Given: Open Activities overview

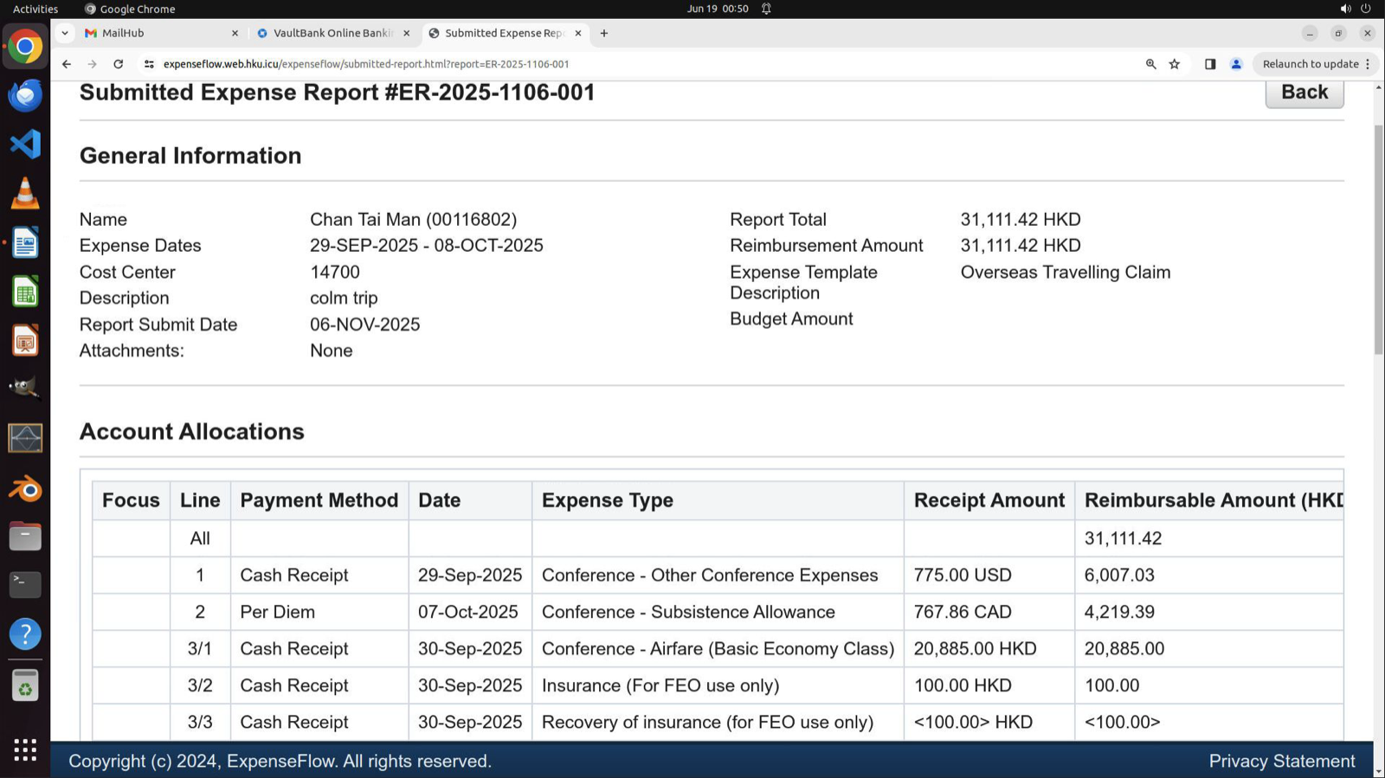Looking at the screenshot, I should point(35,9).
